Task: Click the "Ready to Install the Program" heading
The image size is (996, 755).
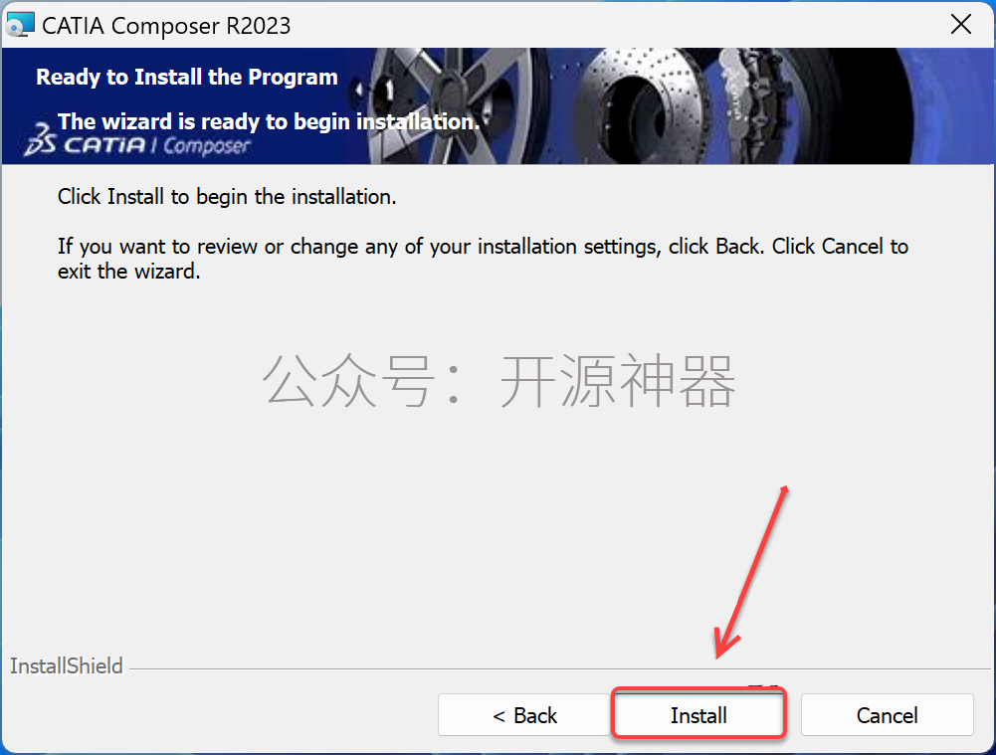Action: point(187,77)
